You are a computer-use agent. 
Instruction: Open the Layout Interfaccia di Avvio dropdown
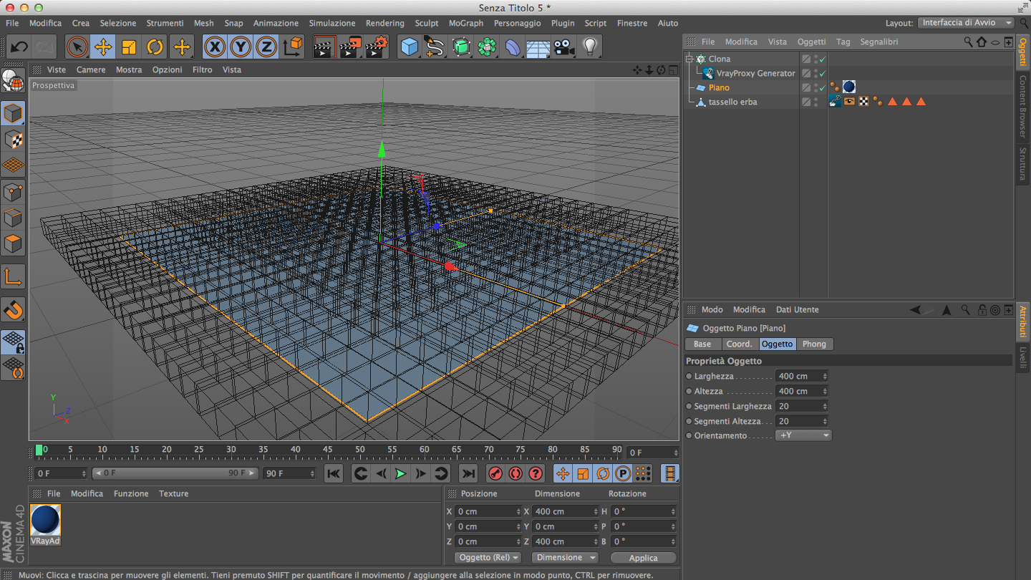tap(966, 23)
